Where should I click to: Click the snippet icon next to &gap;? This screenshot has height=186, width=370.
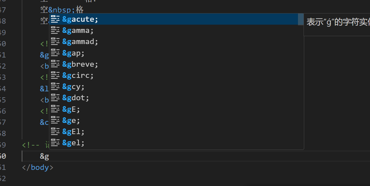(55, 53)
